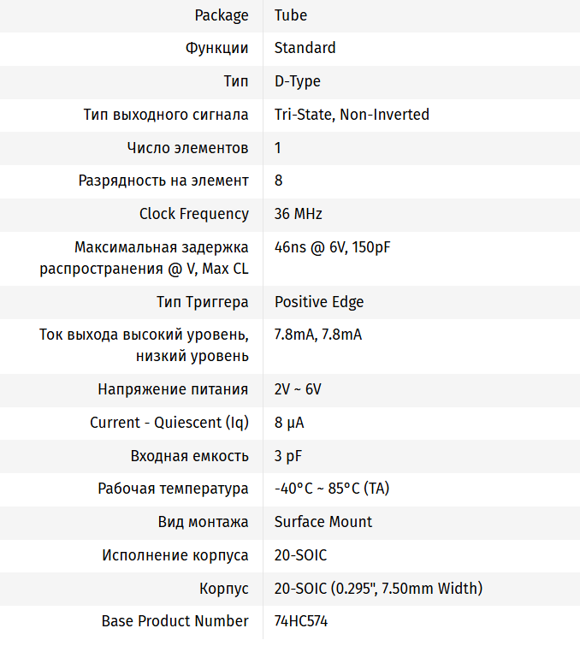This screenshot has height=646, width=580.
Task: Select the '36 MHz' clock frequency value
Action: (x=298, y=214)
